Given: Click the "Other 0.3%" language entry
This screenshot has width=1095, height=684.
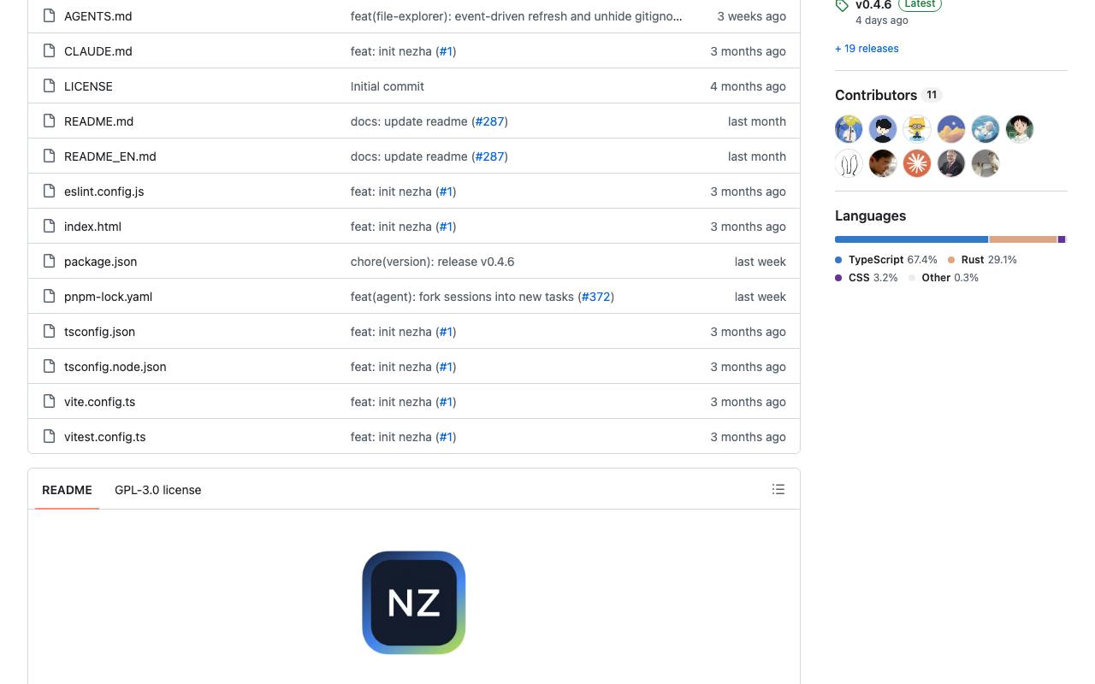Looking at the screenshot, I should point(944,278).
